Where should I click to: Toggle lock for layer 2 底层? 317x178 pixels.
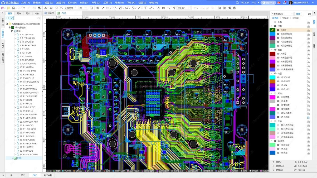[308, 54]
